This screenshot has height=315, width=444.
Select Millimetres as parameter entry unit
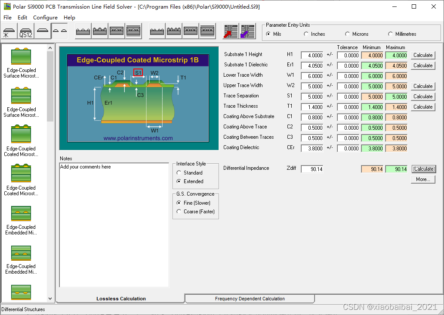(x=402, y=34)
